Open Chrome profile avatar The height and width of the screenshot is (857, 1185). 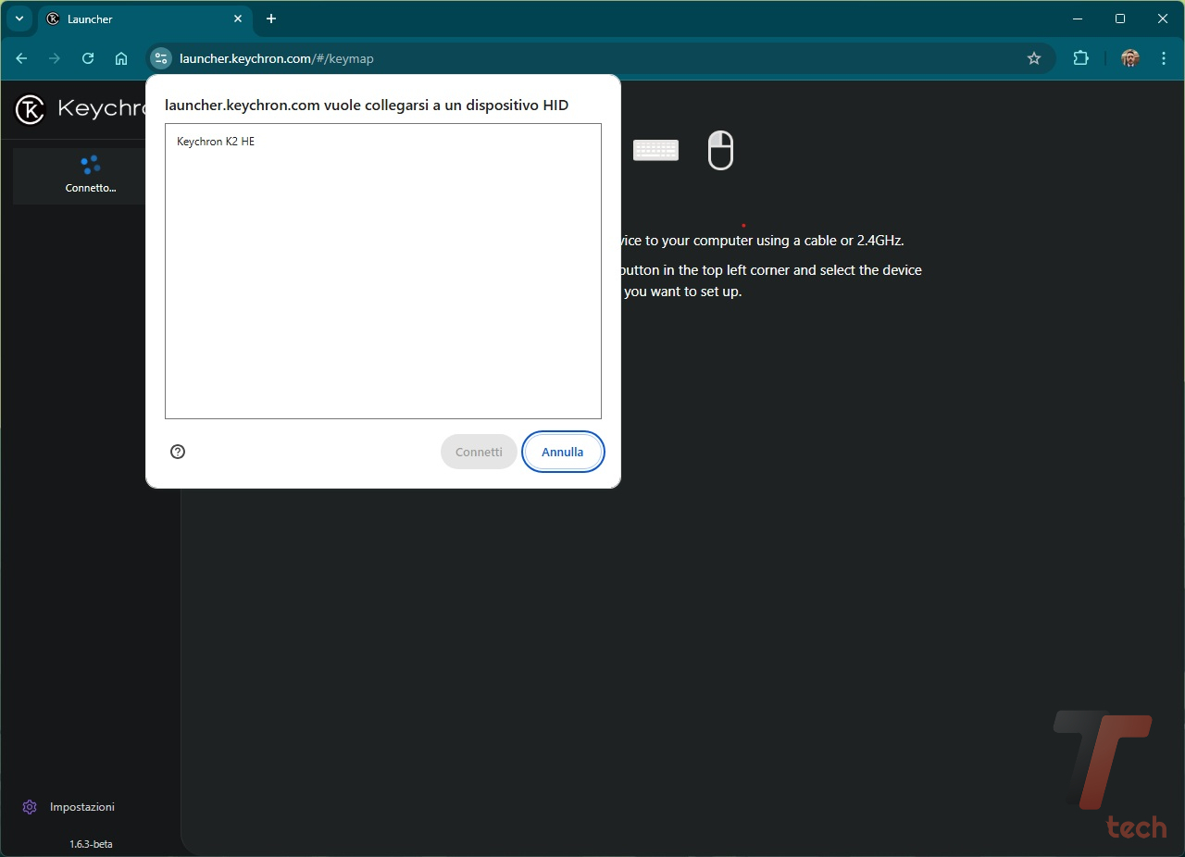(1129, 58)
